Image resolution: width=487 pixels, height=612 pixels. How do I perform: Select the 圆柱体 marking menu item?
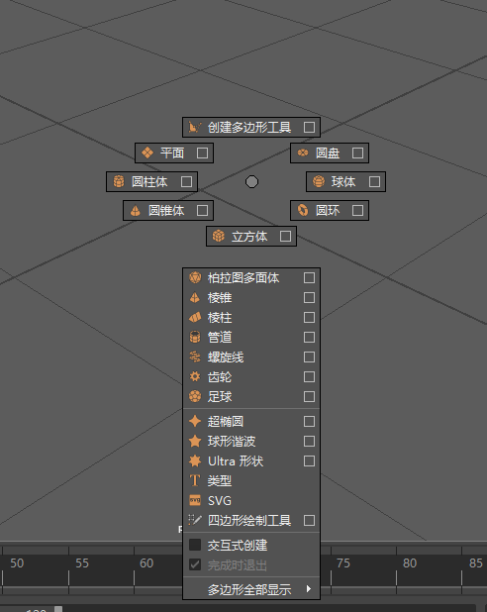tap(151, 181)
